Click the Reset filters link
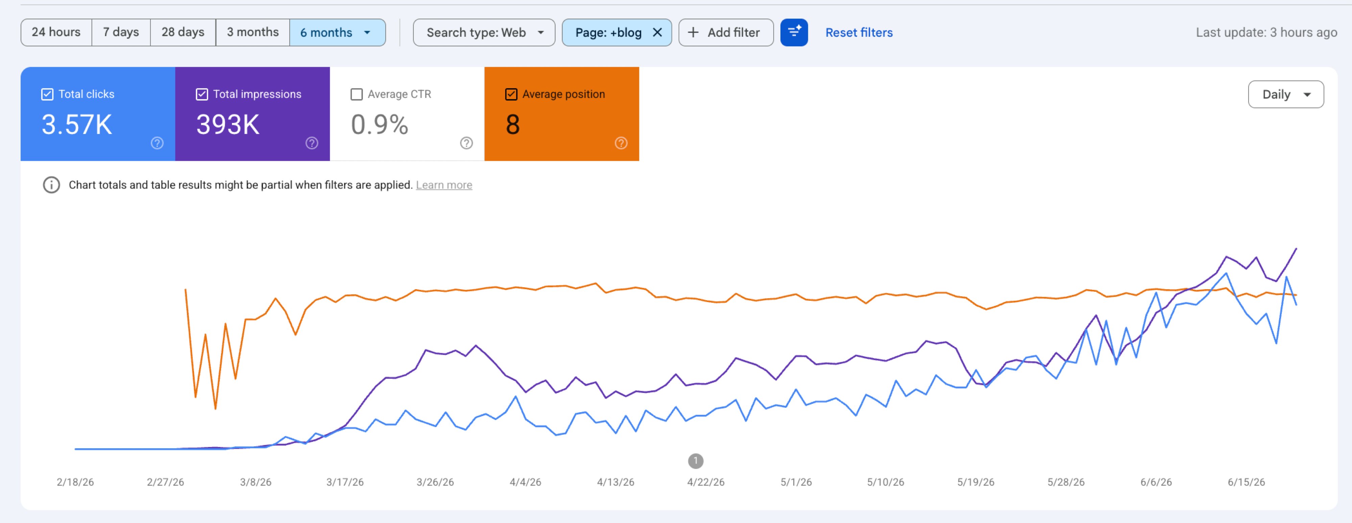Image resolution: width=1352 pixels, height=523 pixels. tap(859, 32)
